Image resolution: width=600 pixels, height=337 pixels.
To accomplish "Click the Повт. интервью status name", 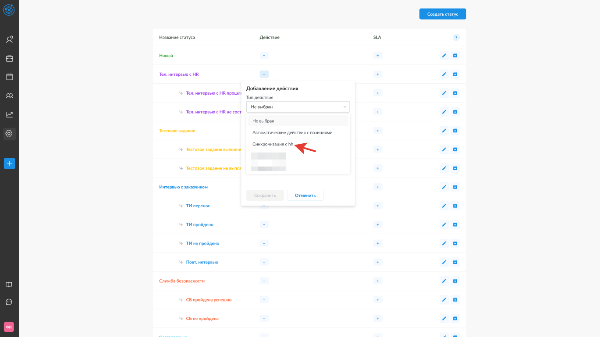I will [x=202, y=262].
